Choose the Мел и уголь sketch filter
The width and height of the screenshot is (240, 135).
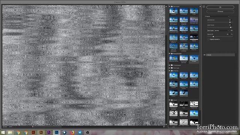tap(184, 113)
